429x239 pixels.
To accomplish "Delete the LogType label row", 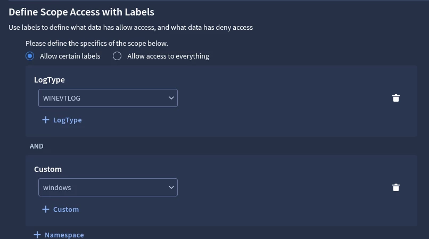I will (395, 98).
